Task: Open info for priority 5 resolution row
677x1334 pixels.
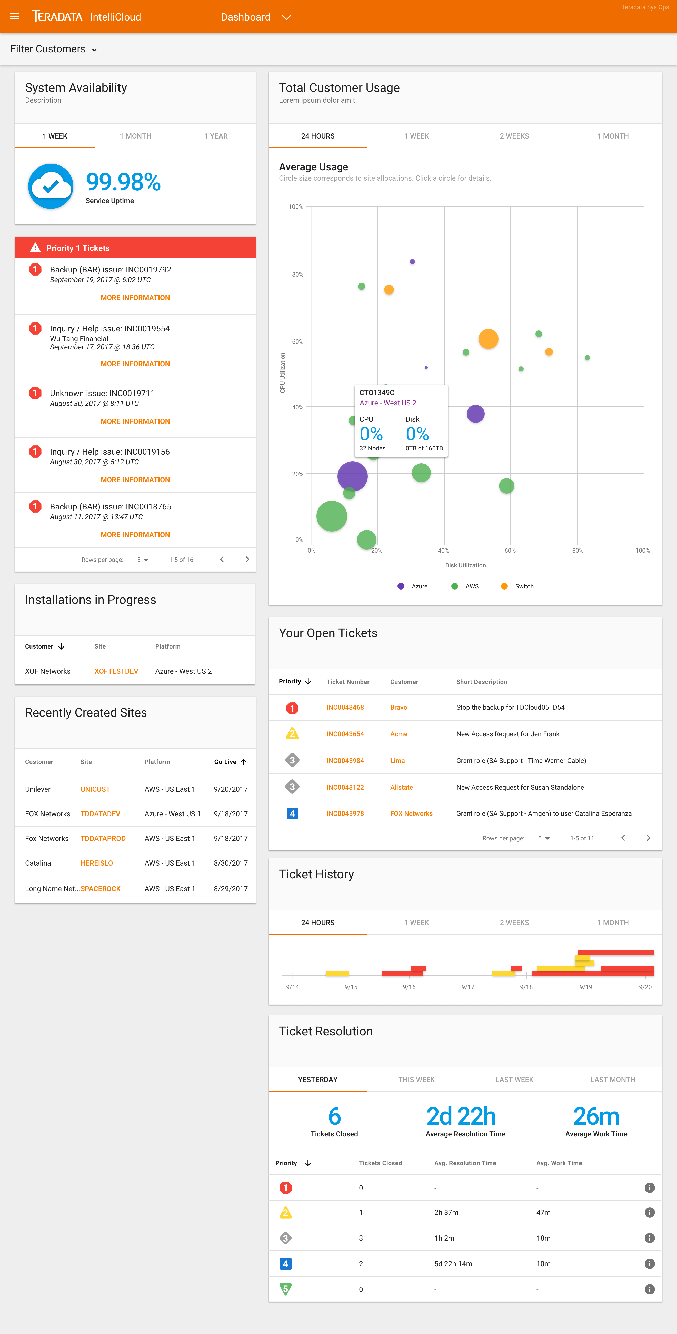Action: [x=650, y=1289]
